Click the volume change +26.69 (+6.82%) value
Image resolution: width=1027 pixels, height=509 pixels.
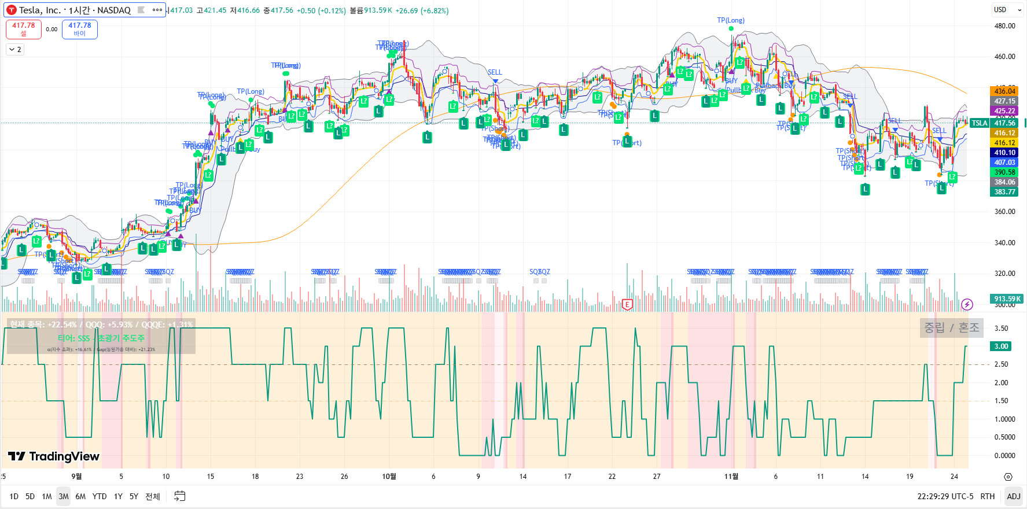(x=422, y=10)
